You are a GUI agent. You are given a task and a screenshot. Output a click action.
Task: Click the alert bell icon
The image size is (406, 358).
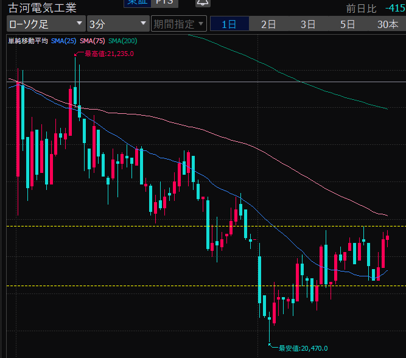pyautogui.click(x=202, y=2)
